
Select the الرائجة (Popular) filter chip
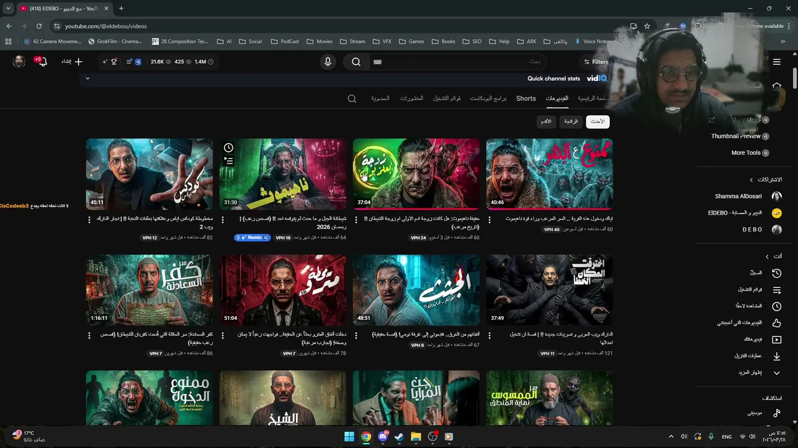pyautogui.click(x=571, y=121)
